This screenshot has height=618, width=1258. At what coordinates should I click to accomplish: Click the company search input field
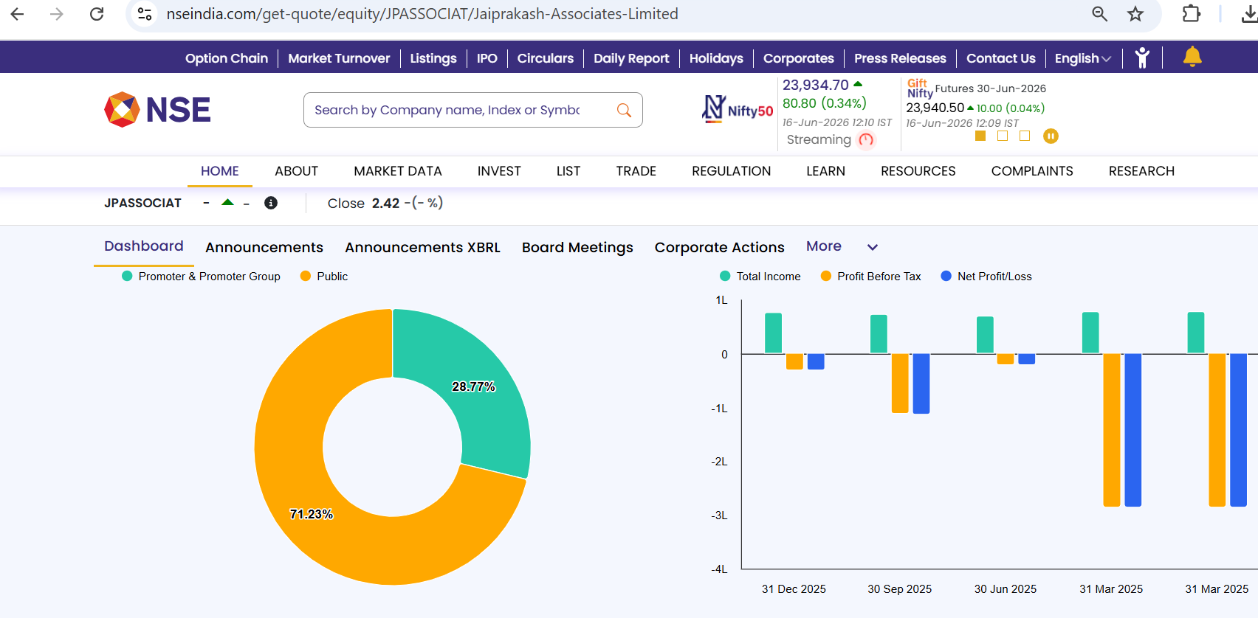[472, 110]
